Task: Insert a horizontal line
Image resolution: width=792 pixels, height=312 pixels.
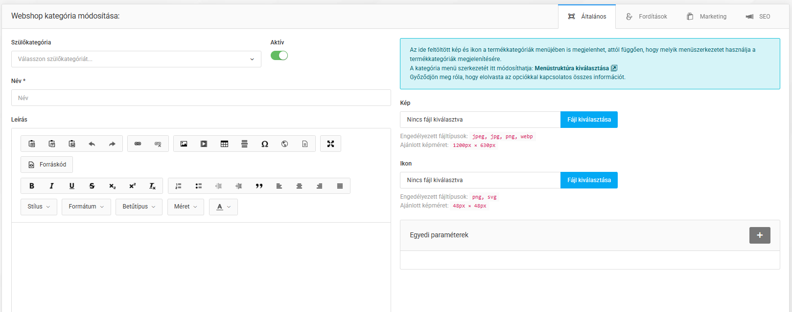Action: pos(244,144)
